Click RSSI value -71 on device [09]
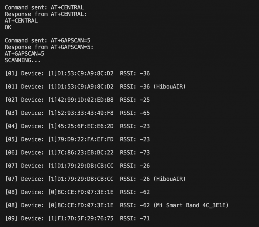The width and height of the screenshot is (259, 227). click(x=145, y=219)
